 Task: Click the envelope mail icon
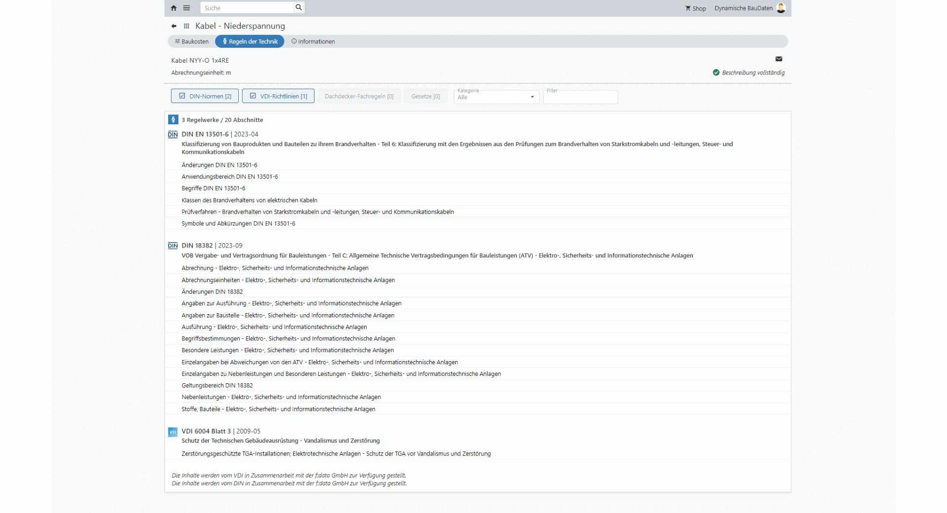(779, 59)
